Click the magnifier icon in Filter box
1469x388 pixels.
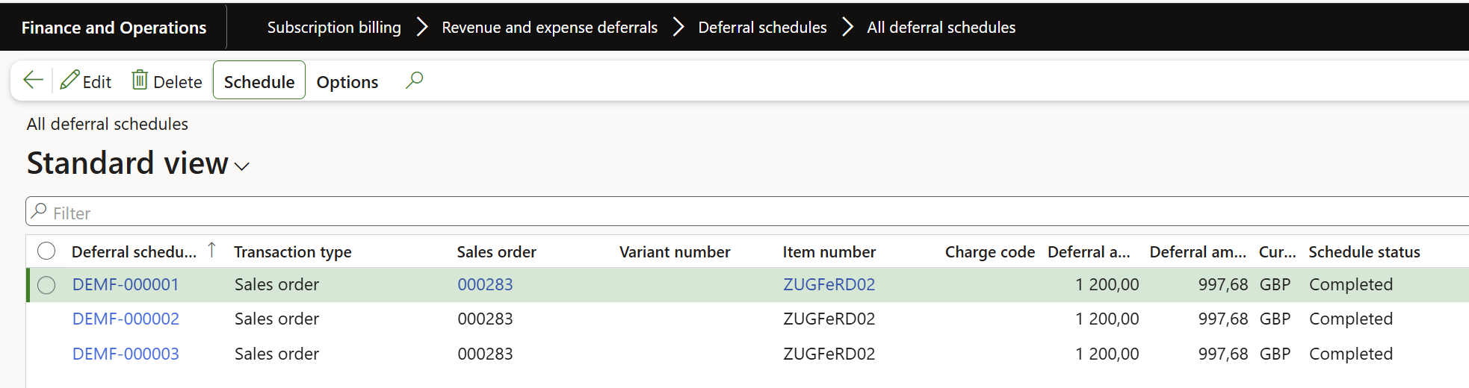(x=40, y=212)
